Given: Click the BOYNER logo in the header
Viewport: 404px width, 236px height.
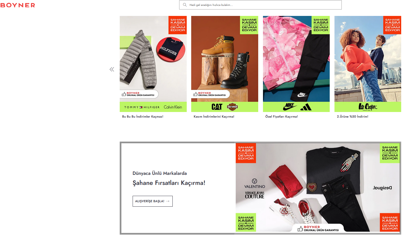Looking at the screenshot, I should (18, 5).
